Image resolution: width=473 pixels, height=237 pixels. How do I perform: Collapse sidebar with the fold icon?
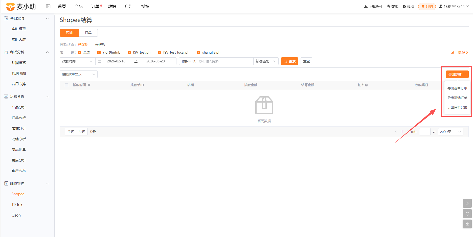point(48,6)
